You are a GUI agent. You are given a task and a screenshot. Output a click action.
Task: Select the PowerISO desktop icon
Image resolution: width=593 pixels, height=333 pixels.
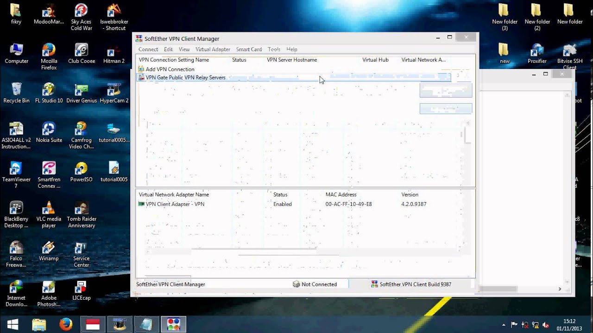pos(82,172)
